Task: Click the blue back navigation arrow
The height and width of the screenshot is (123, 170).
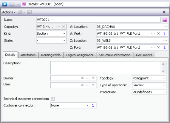Action: click(x=5, y=4)
